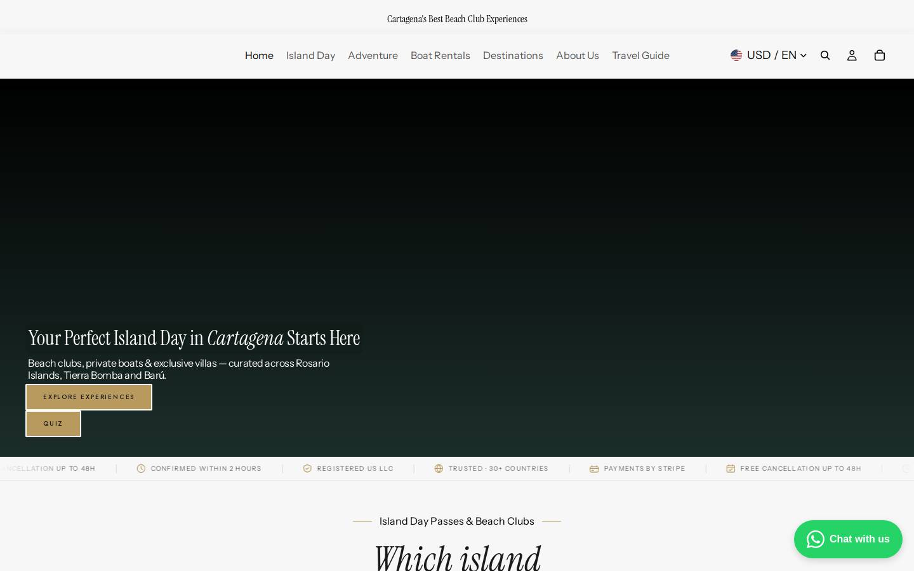Click the Payments by Stripe text
Image resolution: width=914 pixels, height=571 pixels.
[x=644, y=468]
